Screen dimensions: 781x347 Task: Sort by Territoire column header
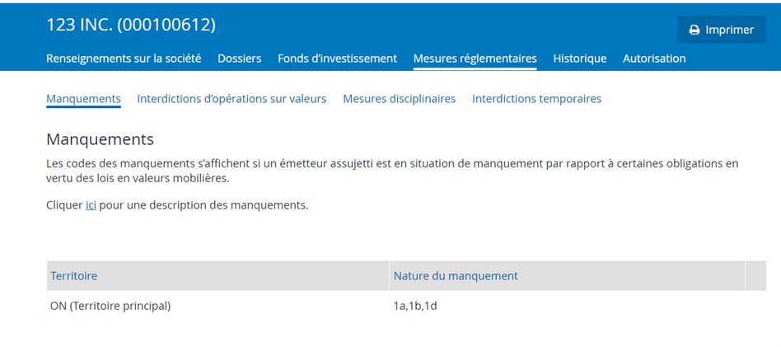pyautogui.click(x=74, y=276)
